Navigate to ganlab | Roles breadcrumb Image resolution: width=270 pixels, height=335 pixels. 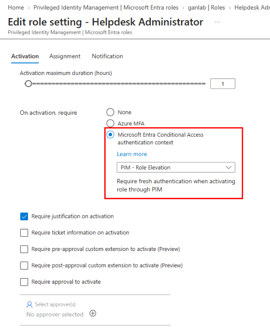click(206, 8)
